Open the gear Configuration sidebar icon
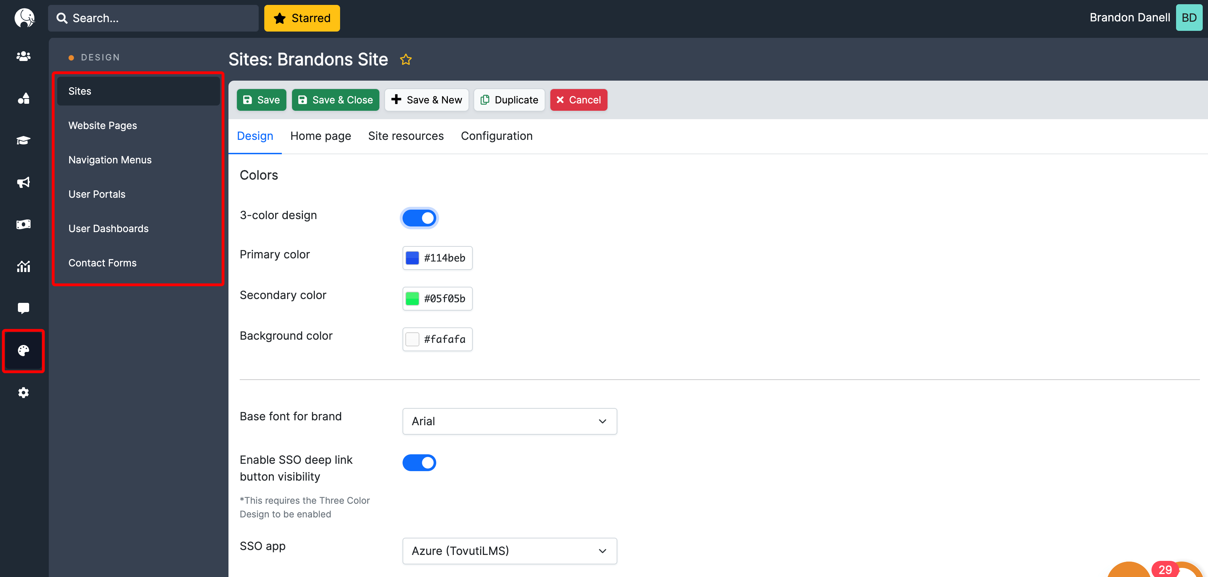Screen dimensions: 1208x577 tap(24, 393)
